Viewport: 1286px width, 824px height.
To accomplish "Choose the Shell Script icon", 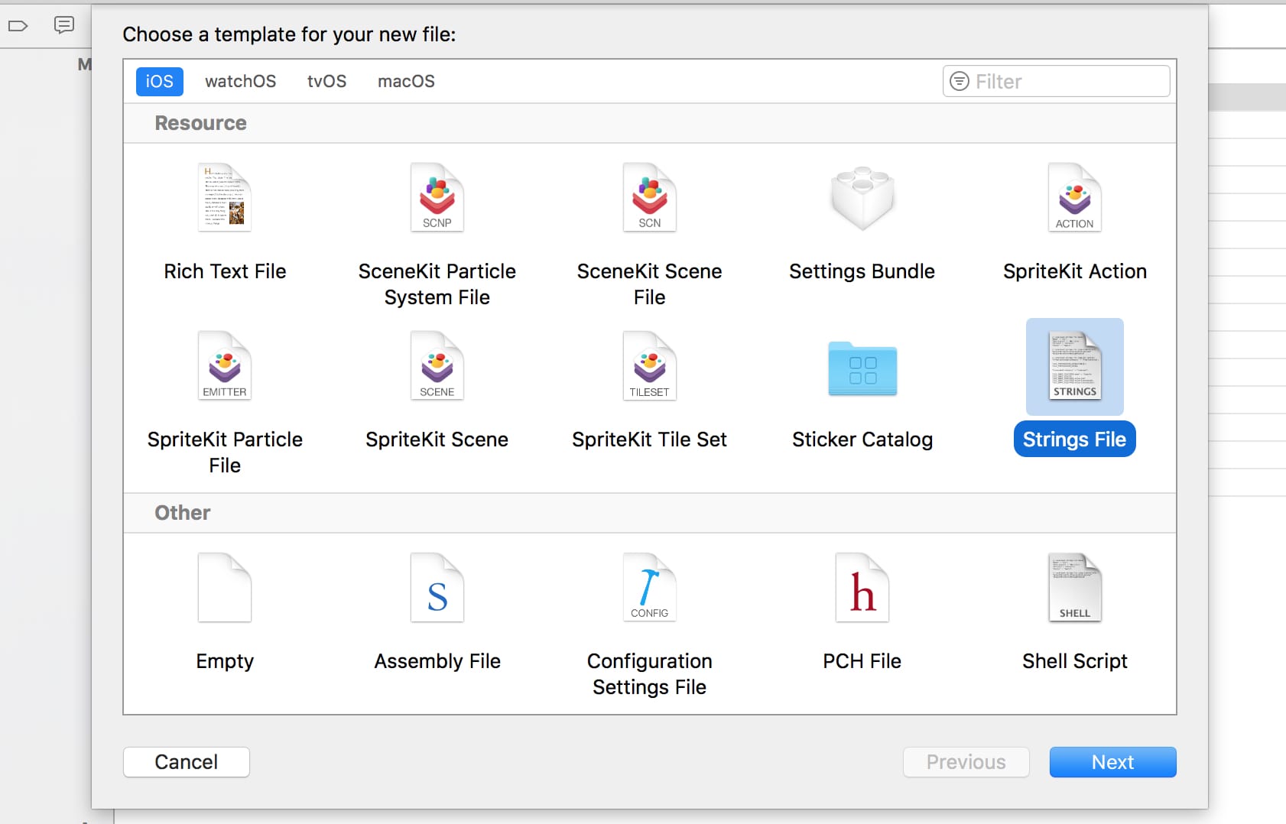I will (1075, 587).
